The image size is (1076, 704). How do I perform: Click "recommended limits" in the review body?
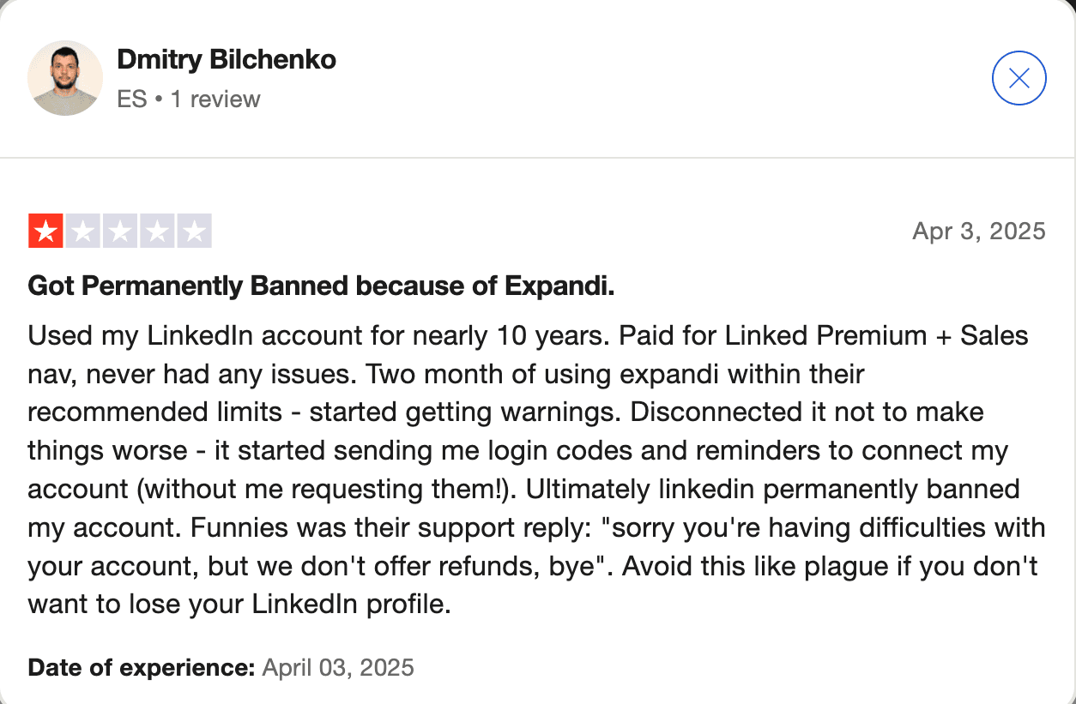coord(155,412)
